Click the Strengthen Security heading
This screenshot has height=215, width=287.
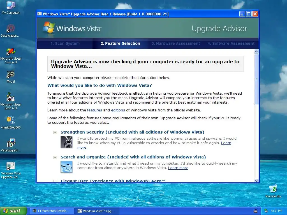tap(132, 132)
